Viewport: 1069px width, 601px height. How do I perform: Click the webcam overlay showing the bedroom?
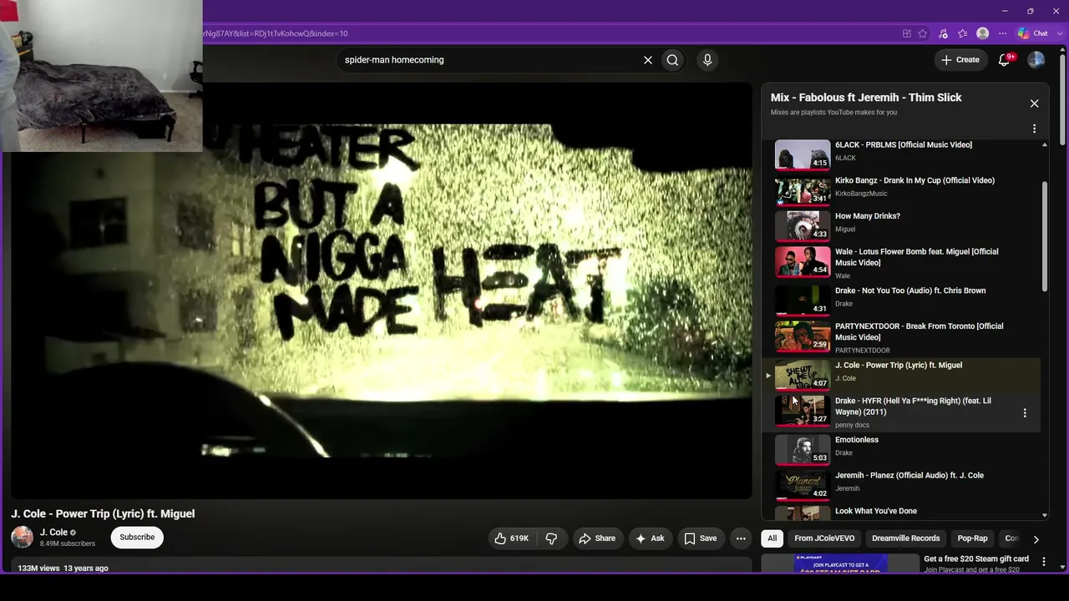(101, 75)
